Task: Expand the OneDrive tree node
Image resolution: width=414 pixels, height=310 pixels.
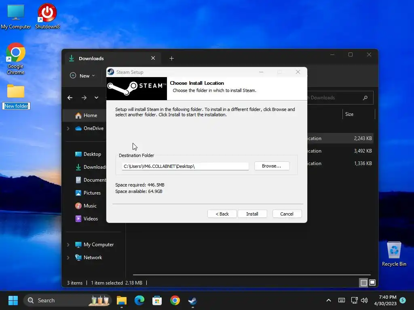Action: (68, 128)
